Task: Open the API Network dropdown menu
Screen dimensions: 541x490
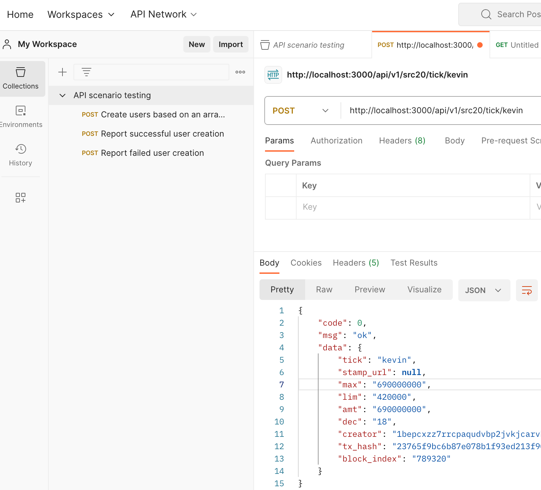Action: click(163, 14)
